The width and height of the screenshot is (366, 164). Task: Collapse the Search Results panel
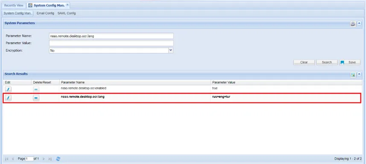(x=359, y=74)
